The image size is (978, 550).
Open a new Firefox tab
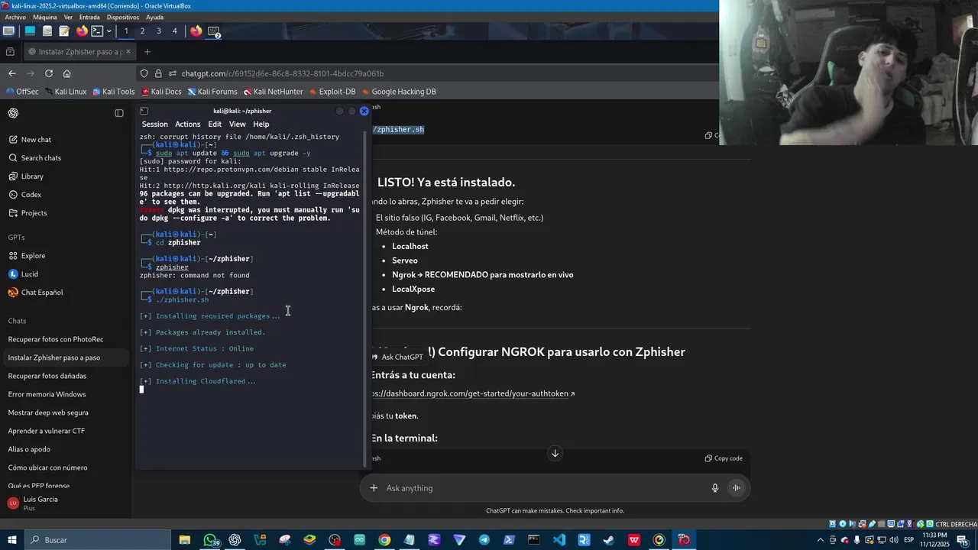[x=147, y=52]
